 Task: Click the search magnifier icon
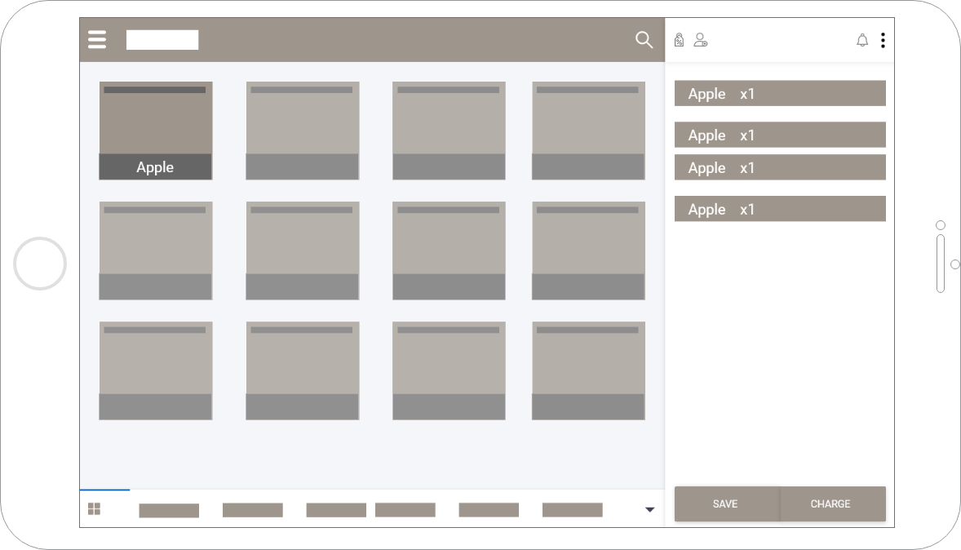coord(644,40)
